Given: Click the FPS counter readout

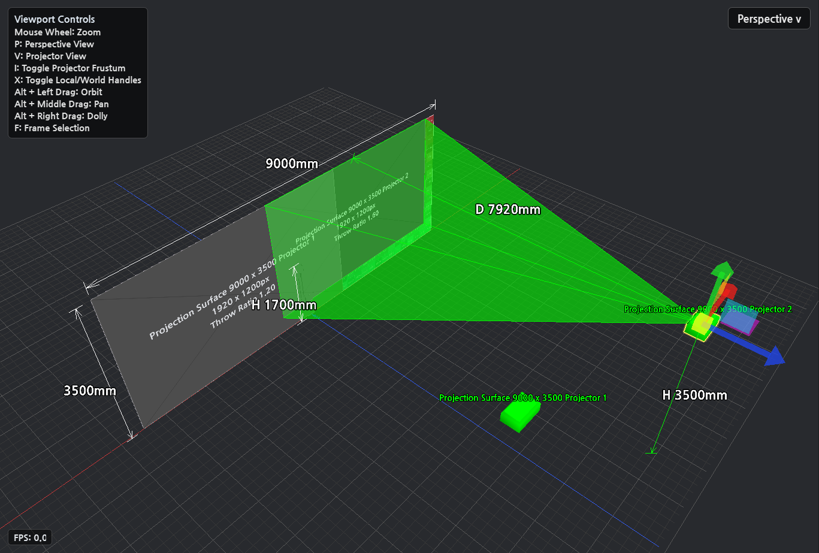Looking at the screenshot, I should [x=31, y=537].
